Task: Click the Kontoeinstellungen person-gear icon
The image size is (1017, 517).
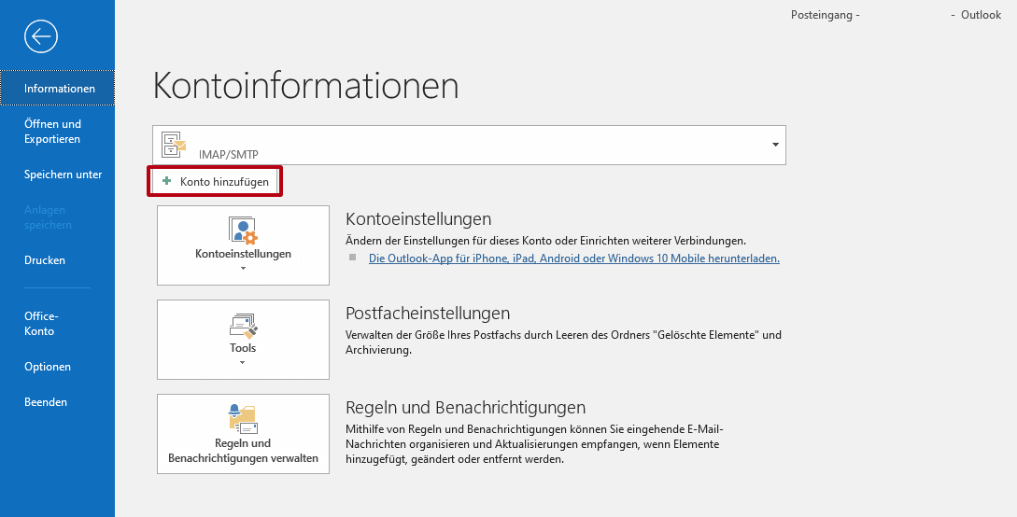Action: [x=243, y=231]
